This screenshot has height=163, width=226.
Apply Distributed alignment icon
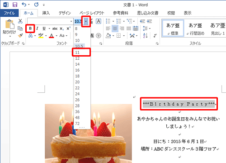click(x=136, y=28)
